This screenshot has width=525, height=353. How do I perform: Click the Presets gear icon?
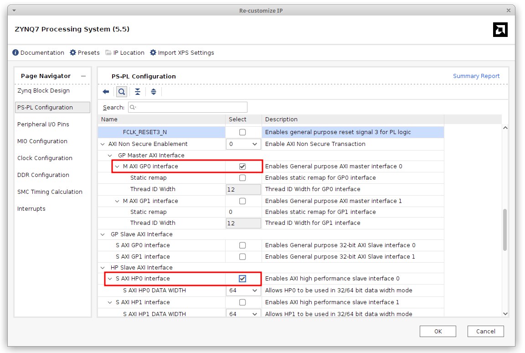click(x=73, y=53)
